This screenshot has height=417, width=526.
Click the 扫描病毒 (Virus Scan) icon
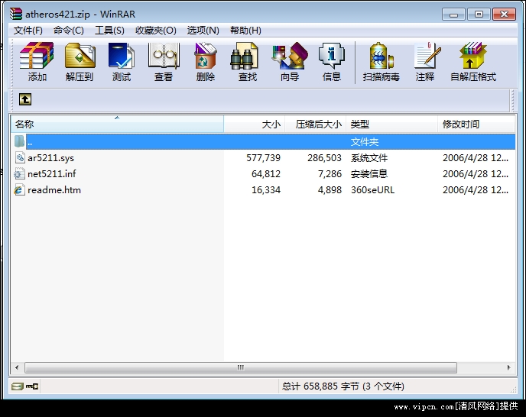pyautogui.click(x=381, y=62)
